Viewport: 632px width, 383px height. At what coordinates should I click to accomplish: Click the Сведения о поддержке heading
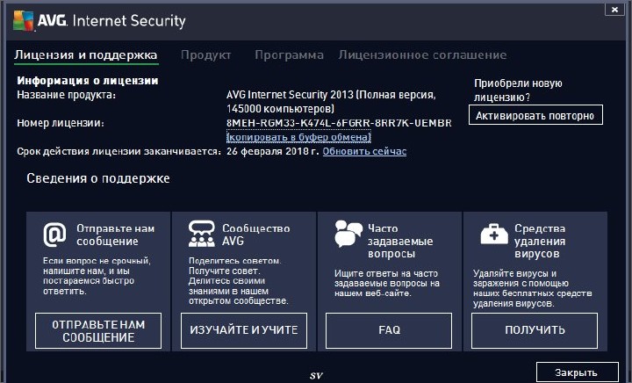pyautogui.click(x=97, y=178)
